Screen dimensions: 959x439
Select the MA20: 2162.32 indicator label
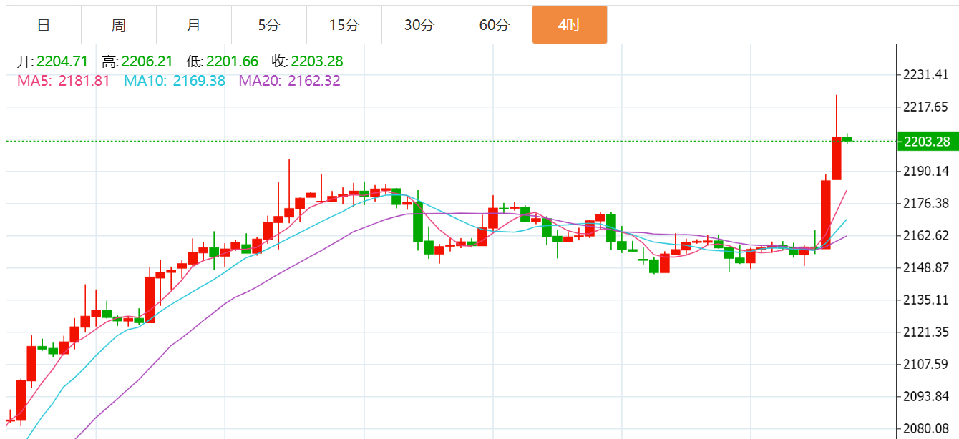point(290,81)
